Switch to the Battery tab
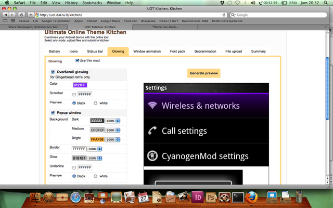 [x=55, y=51]
